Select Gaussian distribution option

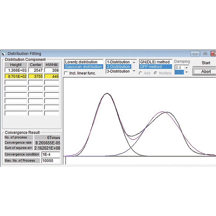[x=84, y=67]
